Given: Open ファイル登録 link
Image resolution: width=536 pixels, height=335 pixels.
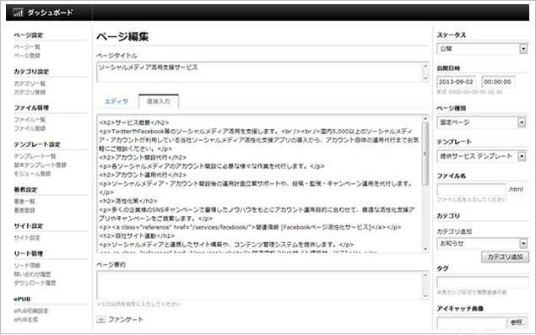Looking at the screenshot, I should [30, 128].
